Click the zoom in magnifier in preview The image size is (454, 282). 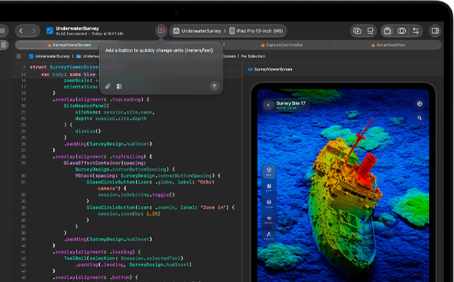click(x=419, y=117)
